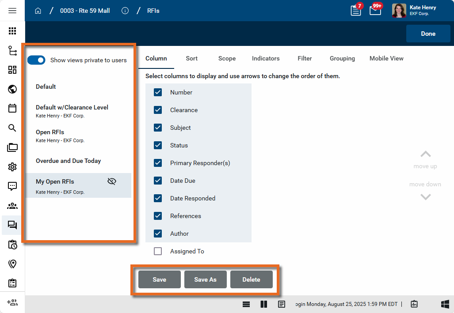Screen dimensions: 454x313
Task: Toggle Show views private to users
Action: 36,60
